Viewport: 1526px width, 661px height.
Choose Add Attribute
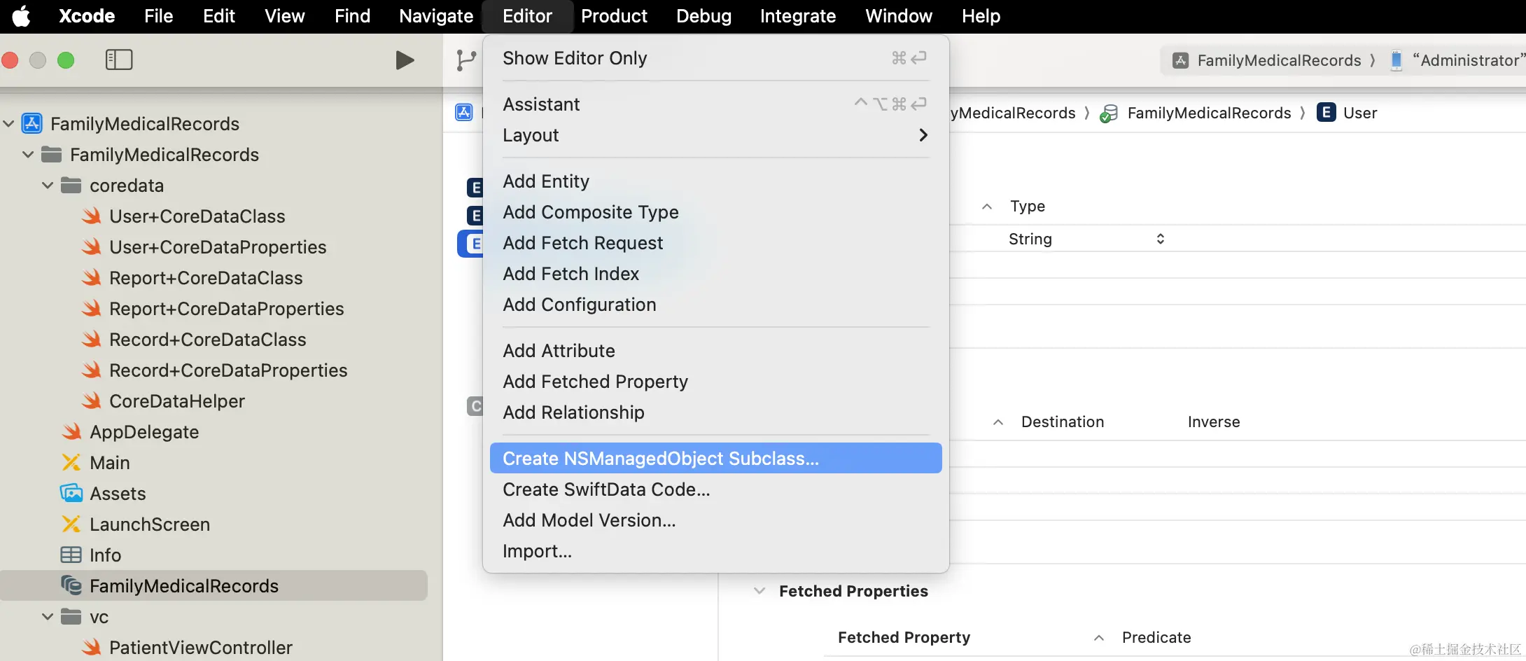click(715, 351)
